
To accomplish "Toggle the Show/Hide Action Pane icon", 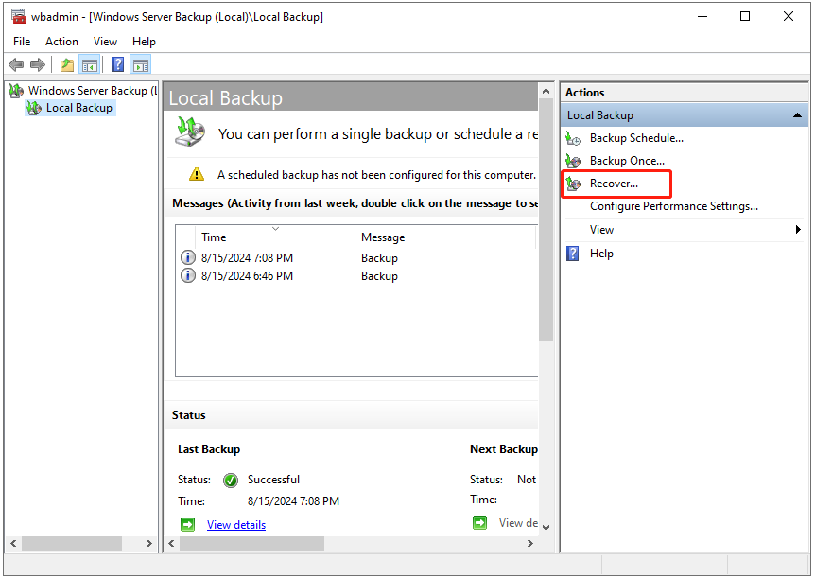I will point(140,65).
